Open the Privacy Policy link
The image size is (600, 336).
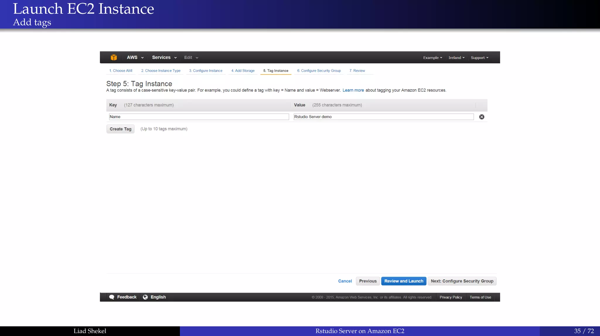451,297
